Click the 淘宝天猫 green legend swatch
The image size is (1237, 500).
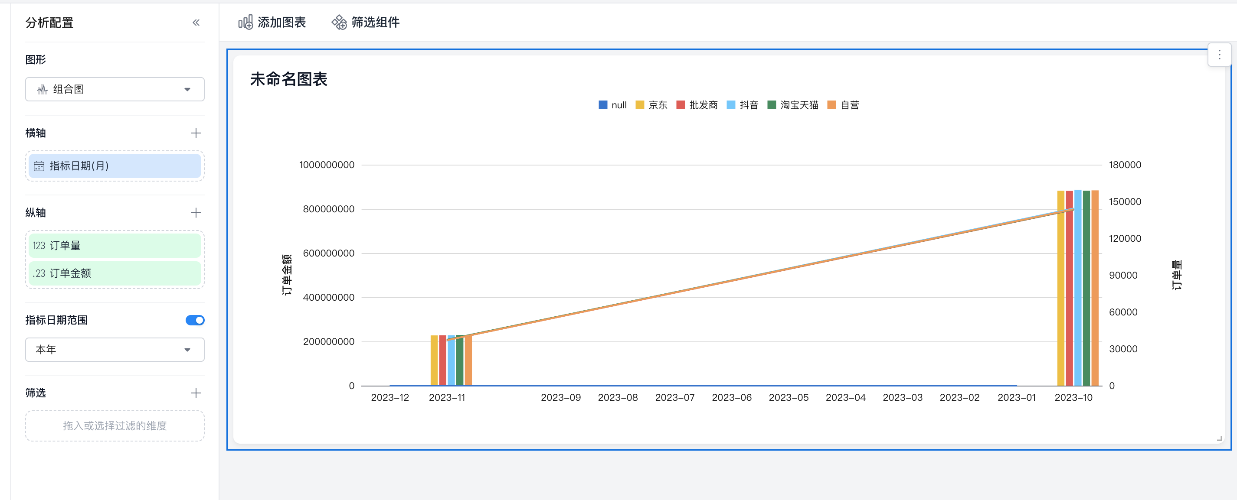[x=772, y=105]
